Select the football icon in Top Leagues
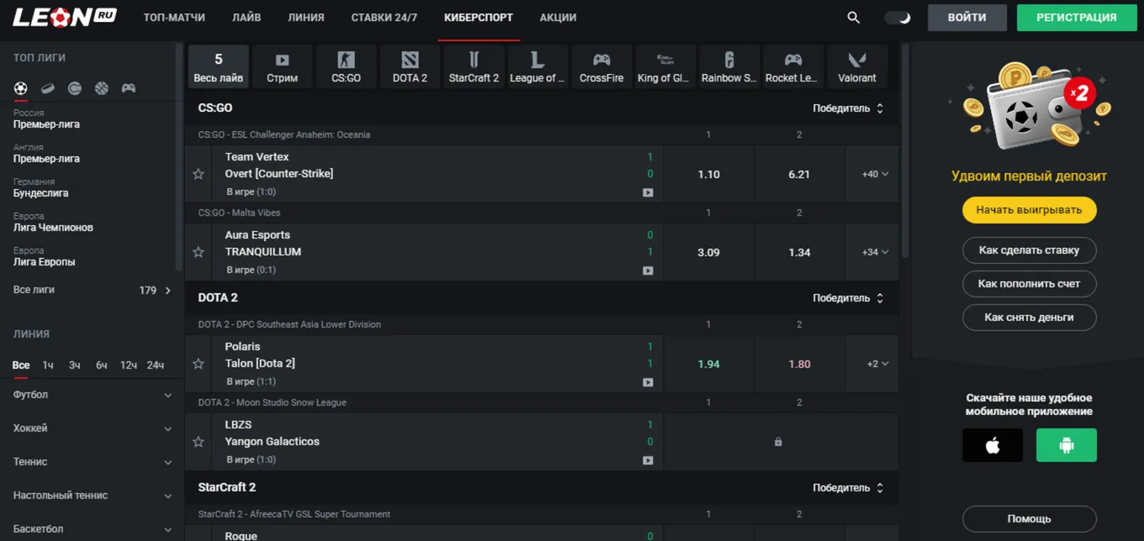 click(x=21, y=88)
